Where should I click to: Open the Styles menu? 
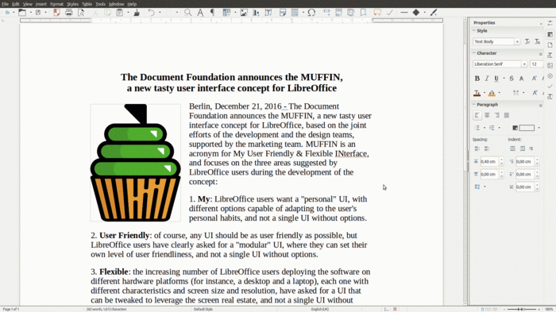73,4
